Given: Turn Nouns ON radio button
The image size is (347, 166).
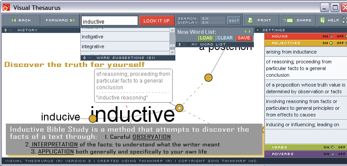Looking at the screenshot, I should click(x=331, y=37).
